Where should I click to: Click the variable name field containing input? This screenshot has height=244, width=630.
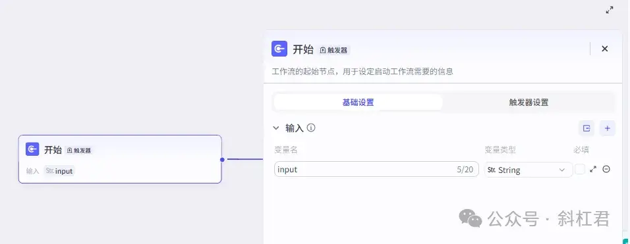(376, 170)
